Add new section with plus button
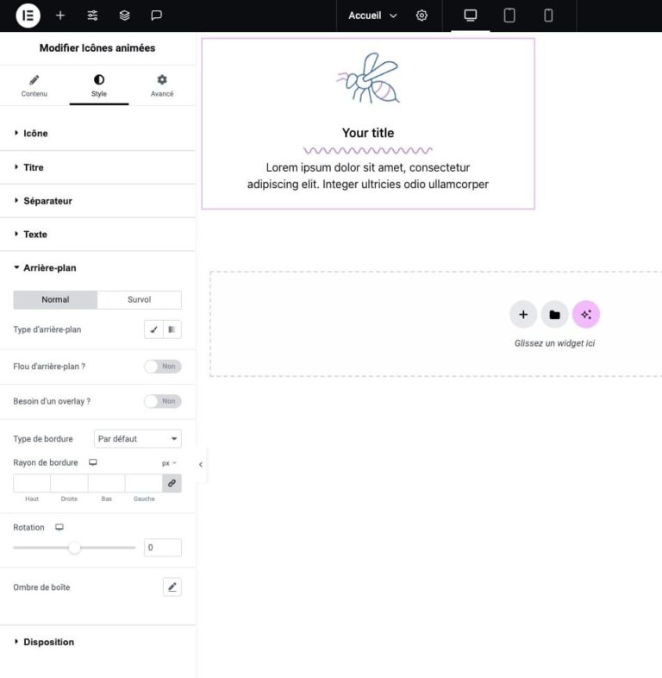This screenshot has height=678, width=662. click(x=523, y=314)
